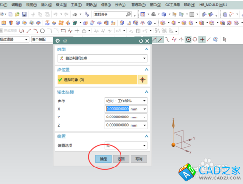Open the 插入(S) menu
This screenshot has height=184, width=243.
46,5
